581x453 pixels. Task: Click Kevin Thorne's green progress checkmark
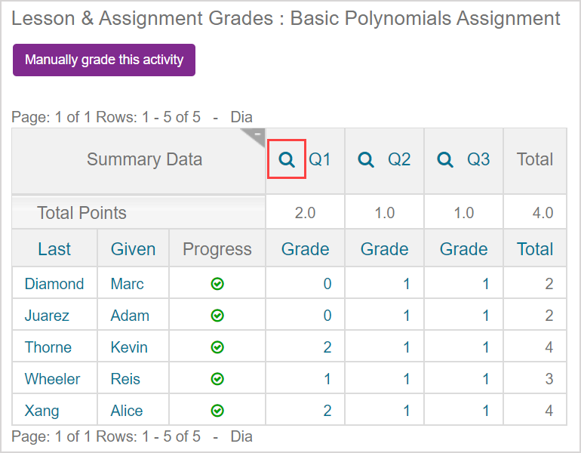tap(217, 347)
